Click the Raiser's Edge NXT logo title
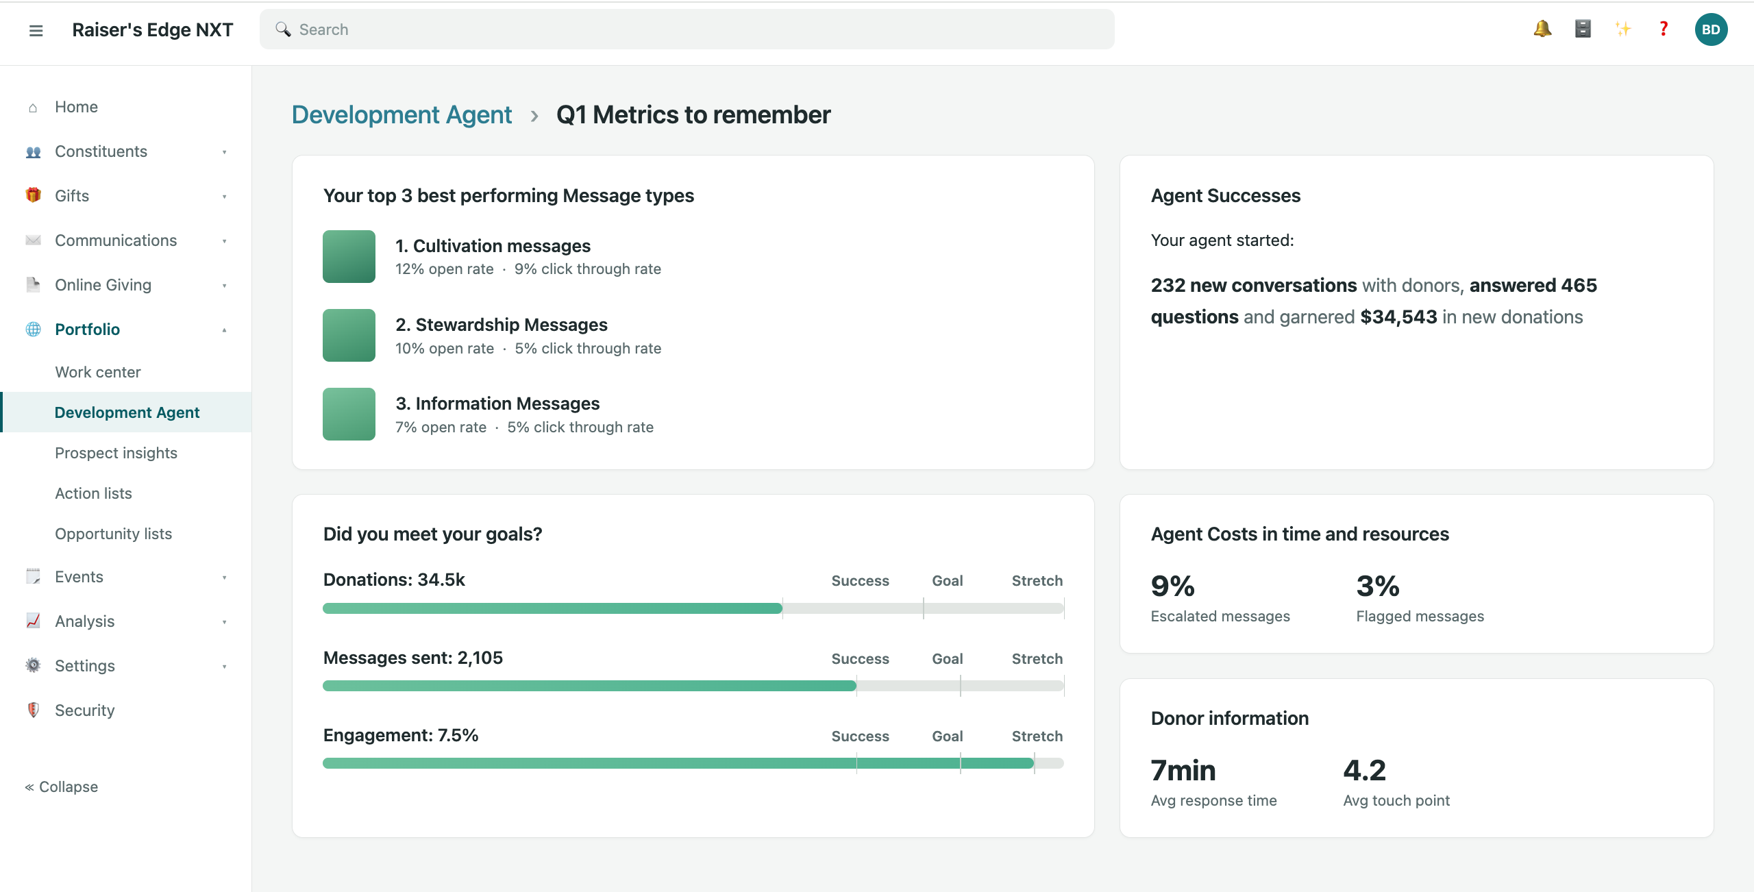 (153, 29)
